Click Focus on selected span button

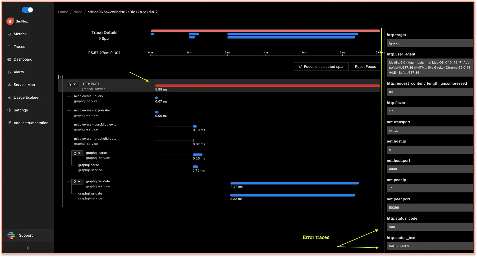321,67
